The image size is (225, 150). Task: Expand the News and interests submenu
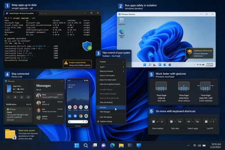pyautogui.click(x=111, y=71)
